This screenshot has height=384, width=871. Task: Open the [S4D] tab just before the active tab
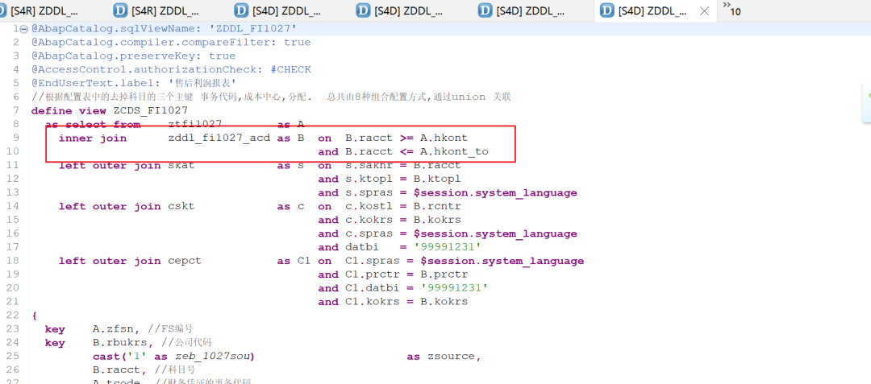coord(522,10)
